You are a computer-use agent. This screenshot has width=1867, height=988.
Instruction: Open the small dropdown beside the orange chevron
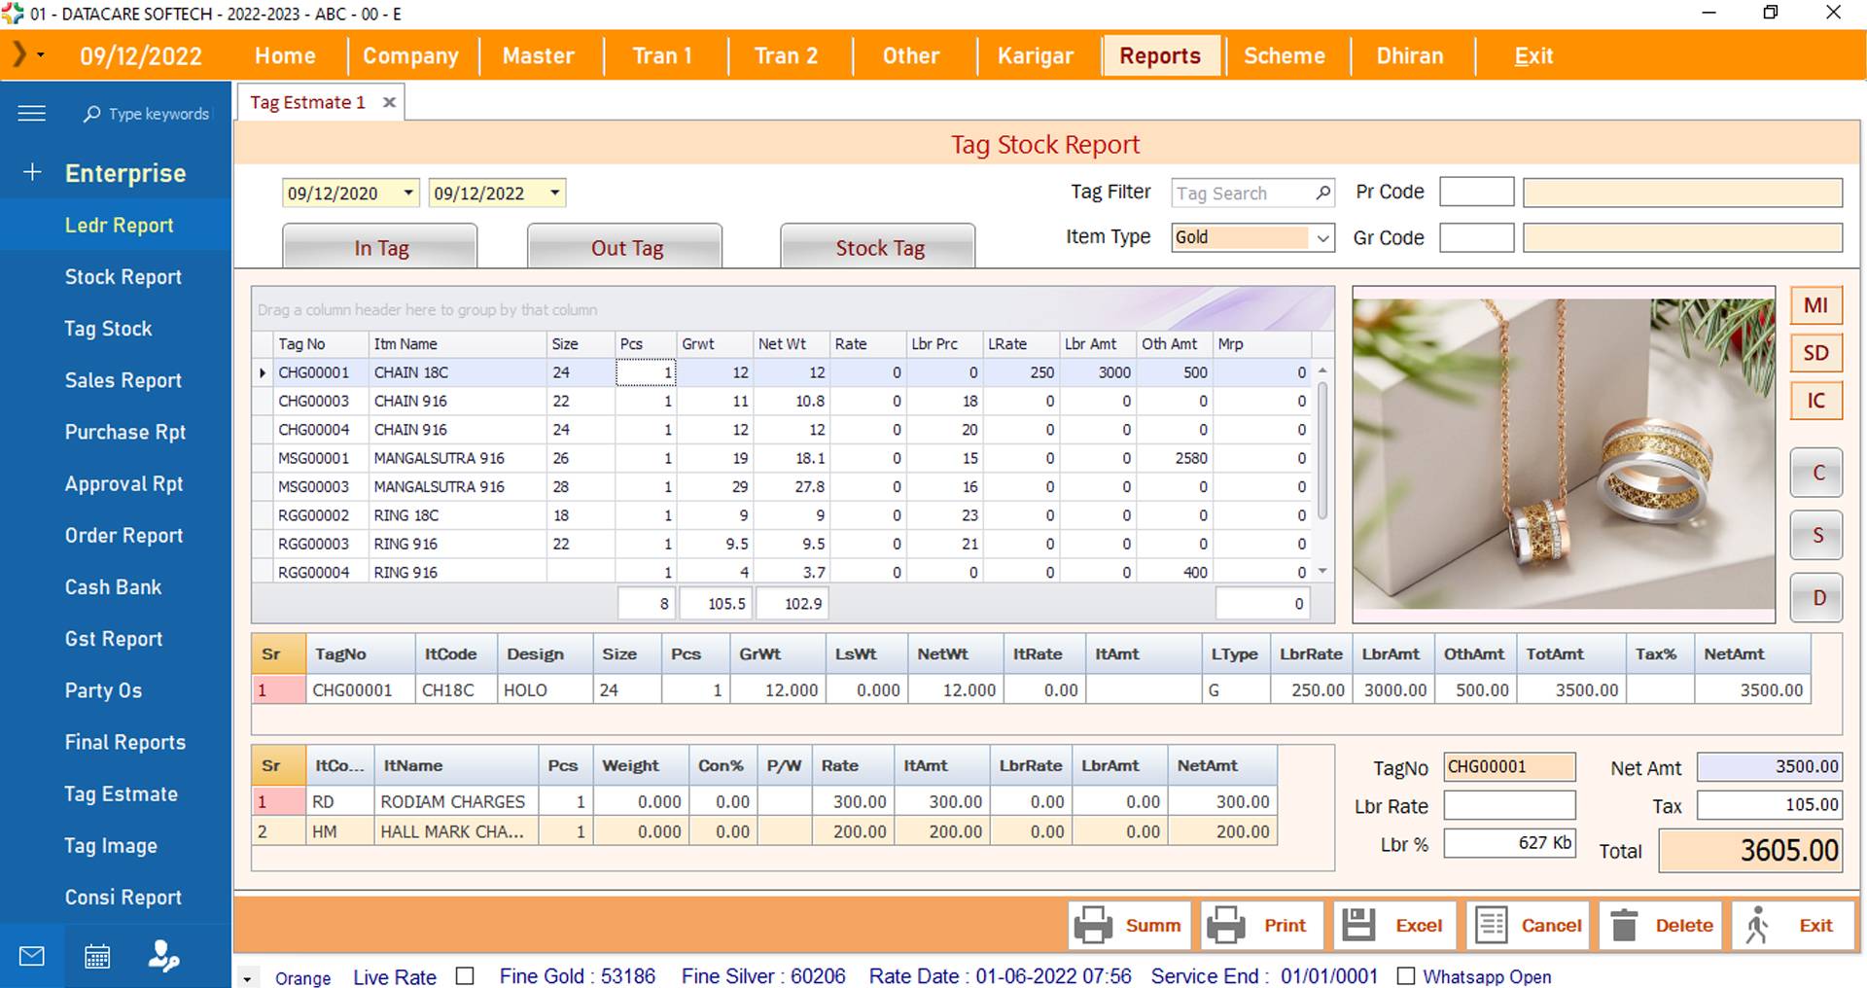point(41,55)
